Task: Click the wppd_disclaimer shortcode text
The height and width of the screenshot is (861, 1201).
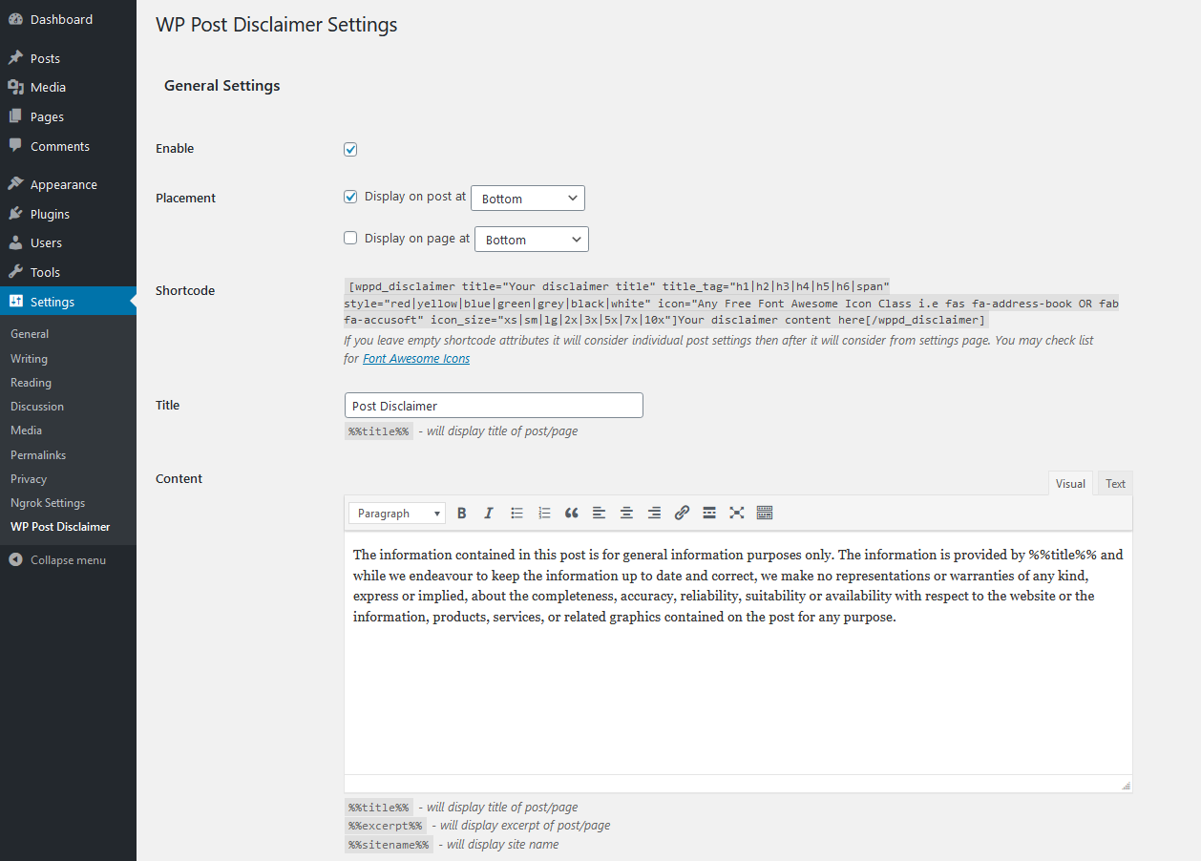Action: pos(731,303)
